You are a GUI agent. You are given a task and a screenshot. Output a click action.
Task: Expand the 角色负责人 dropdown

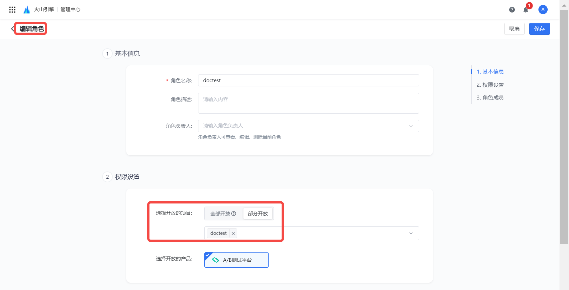[x=411, y=126]
